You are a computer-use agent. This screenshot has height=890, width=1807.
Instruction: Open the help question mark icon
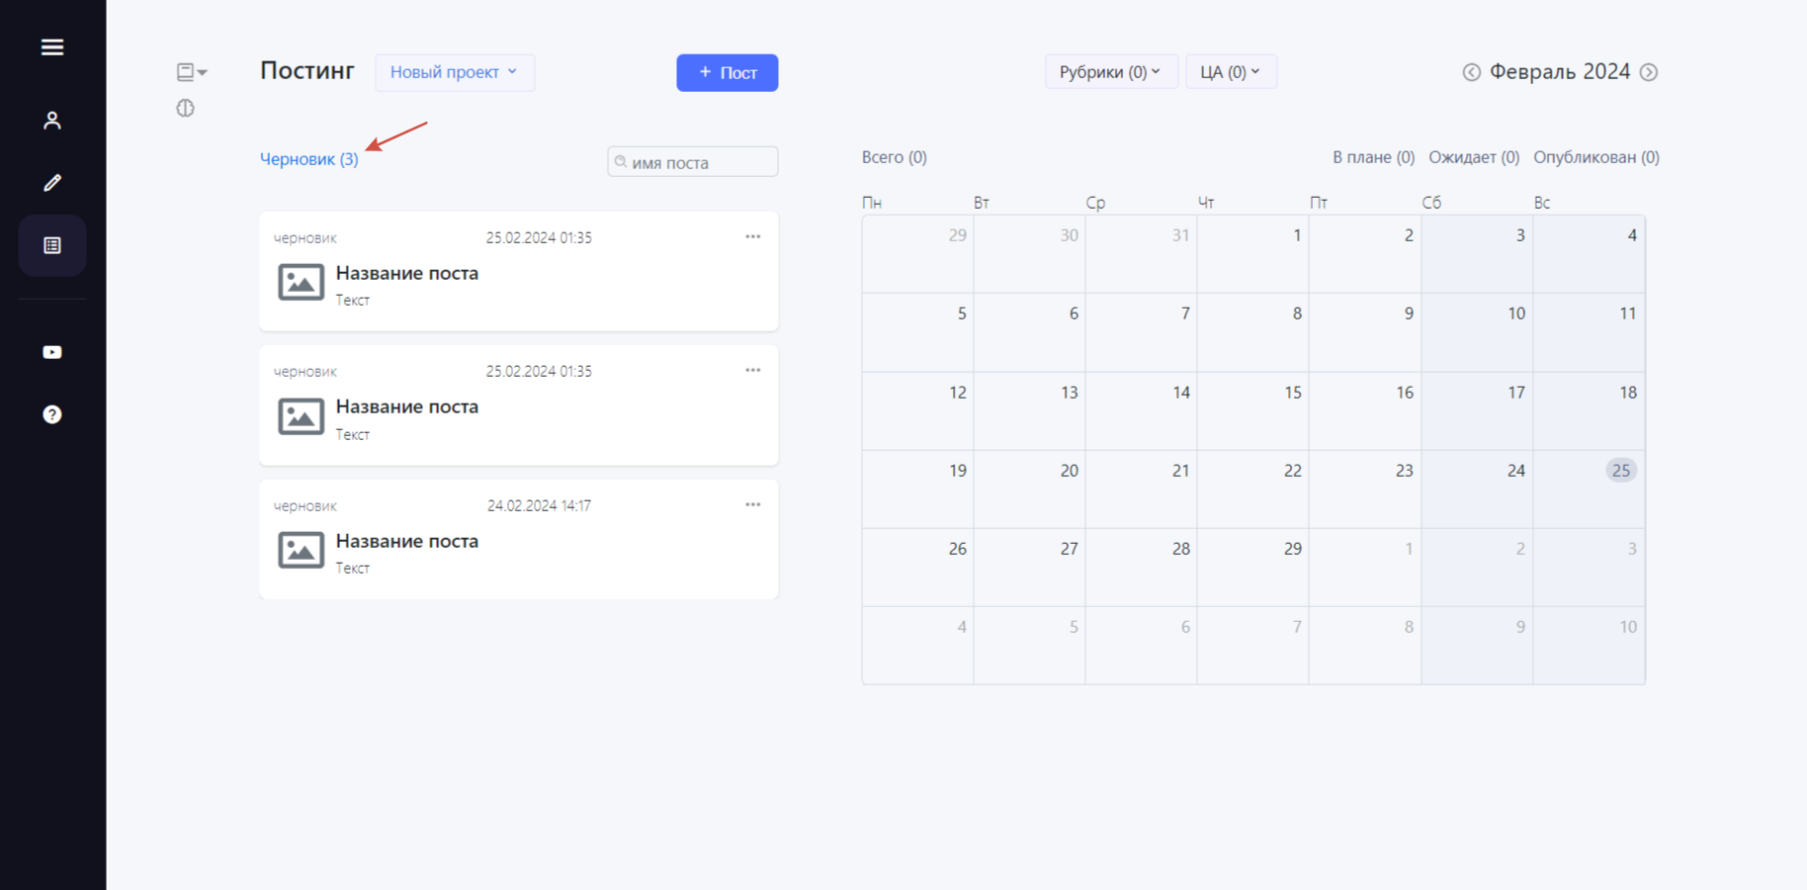click(52, 414)
